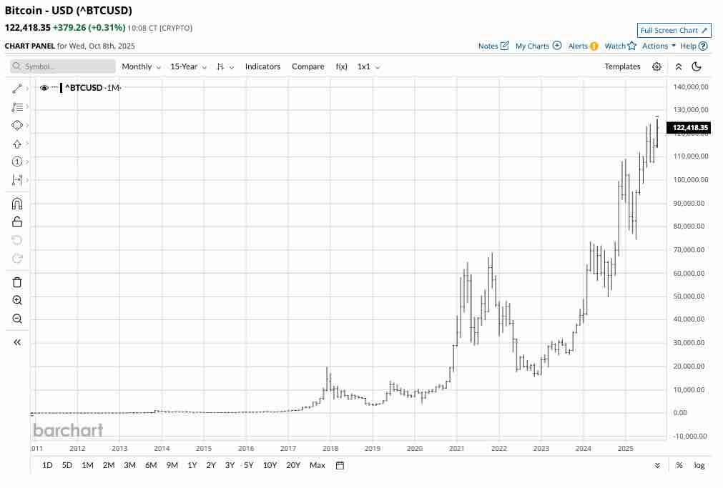This screenshot has width=723, height=488.
Task: Toggle magnet snap mode
Action: tap(17, 204)
